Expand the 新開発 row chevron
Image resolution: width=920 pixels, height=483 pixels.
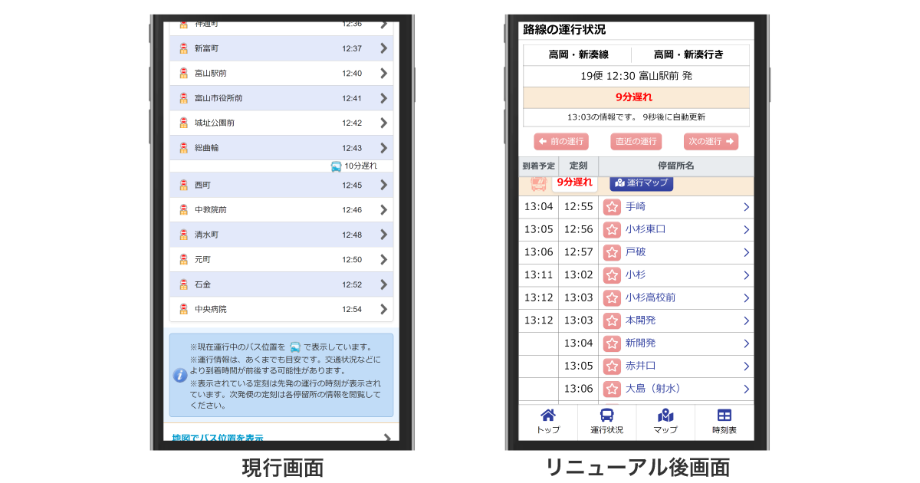pos(746,343)
